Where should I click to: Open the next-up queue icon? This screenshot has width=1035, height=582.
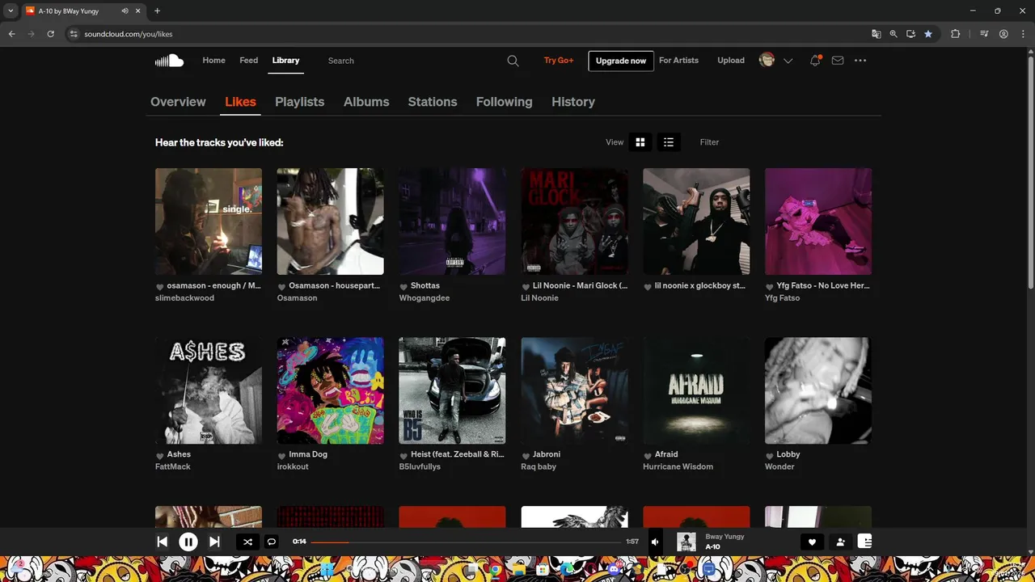(x=864, y=542)
